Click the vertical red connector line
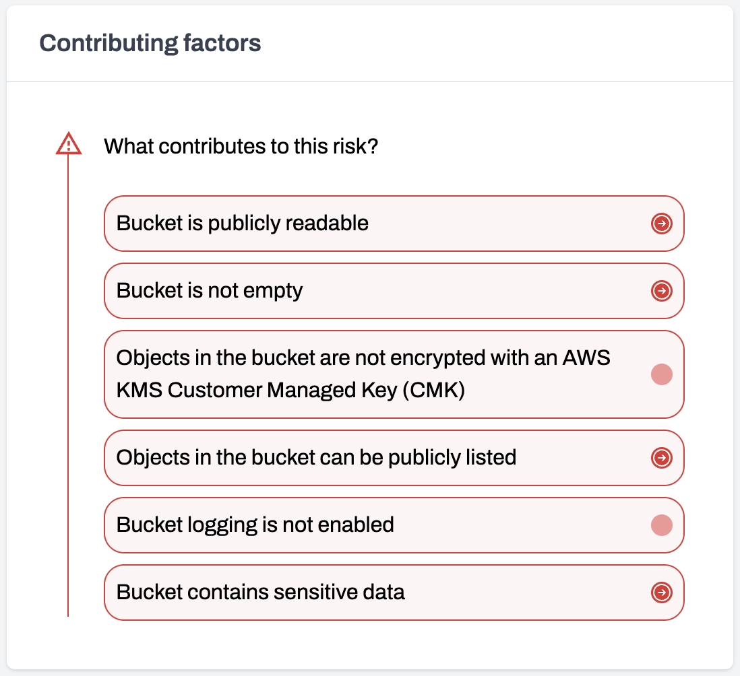Screen dimensions: 740x676 68,385
